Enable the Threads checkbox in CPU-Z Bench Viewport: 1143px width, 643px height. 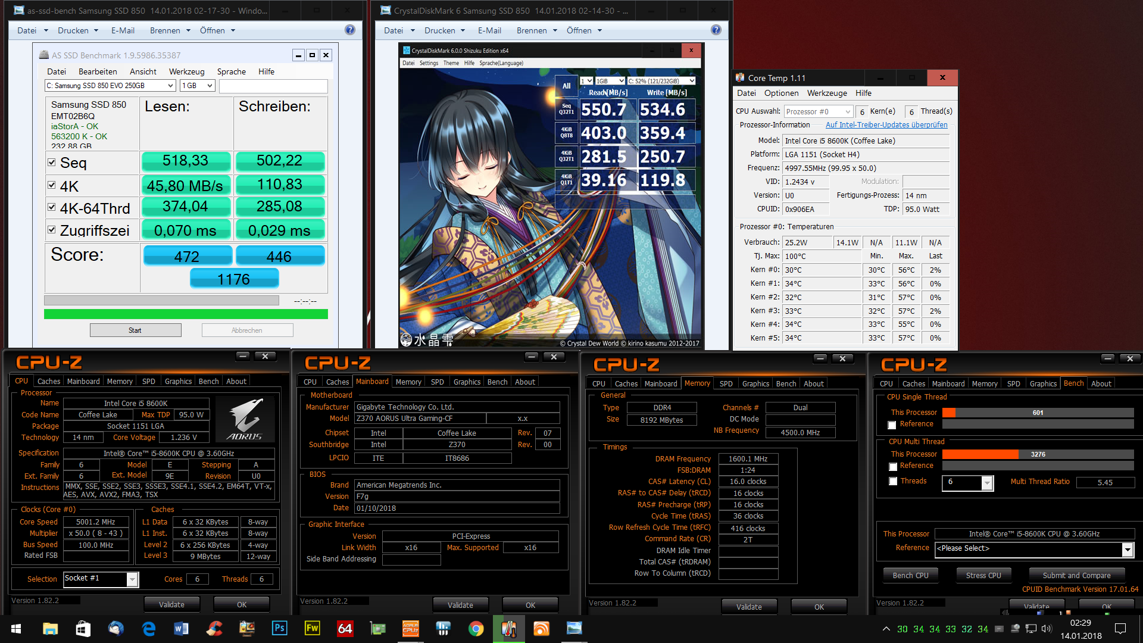click(893, 481)
